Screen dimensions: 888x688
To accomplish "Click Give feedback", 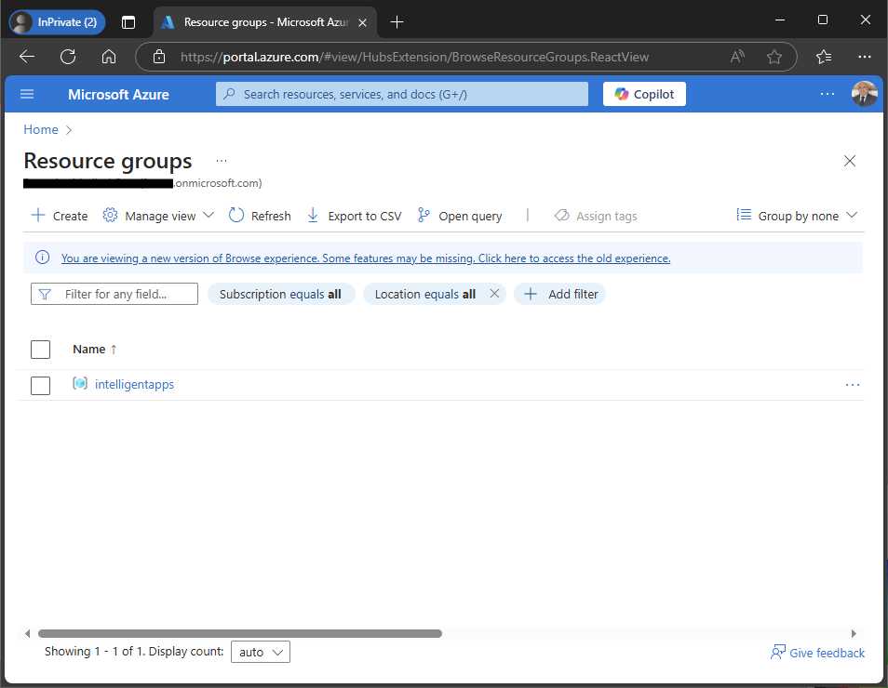I will 817,653.
